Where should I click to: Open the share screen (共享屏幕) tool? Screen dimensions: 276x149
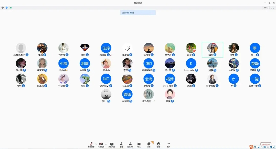point(111,144)
